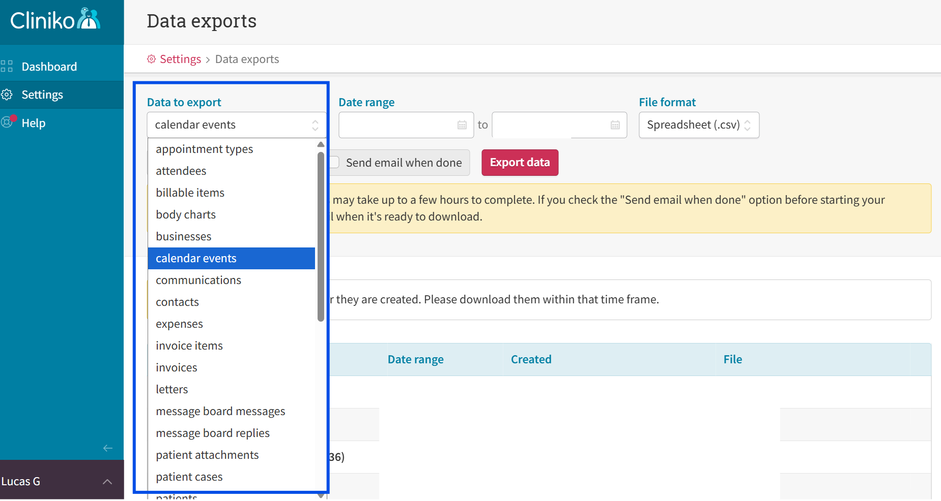Image resolution: width=941 pixels, height=501 pixels.
Task: Tick the Send email when done checkbox
Action: point(334,162)
